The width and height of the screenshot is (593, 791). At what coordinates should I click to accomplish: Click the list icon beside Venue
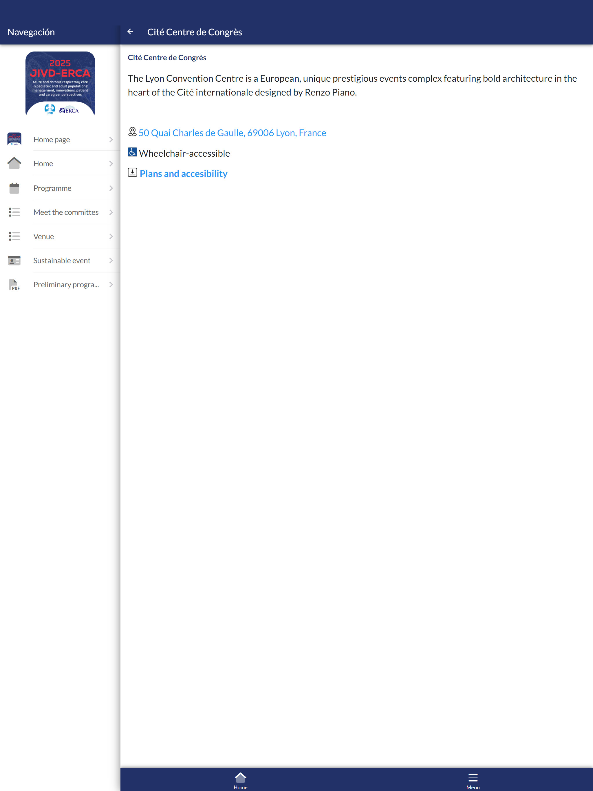tap(14, 236)
